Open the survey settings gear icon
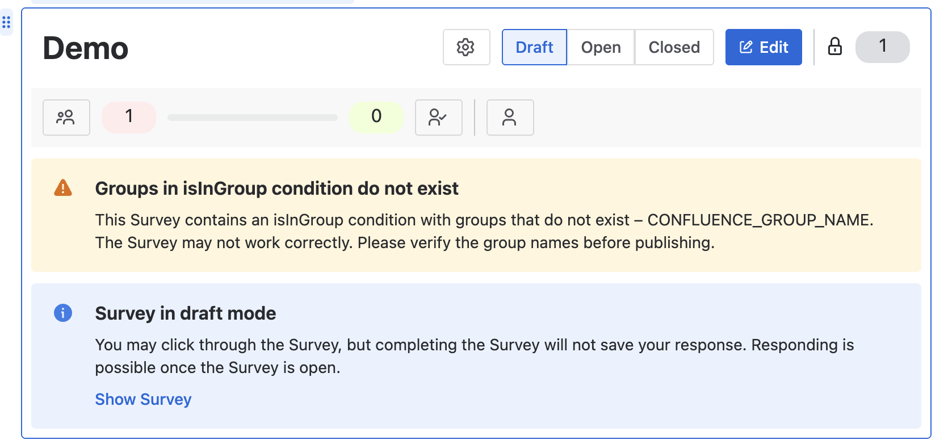The image size is (948, 444). [466, 47]
